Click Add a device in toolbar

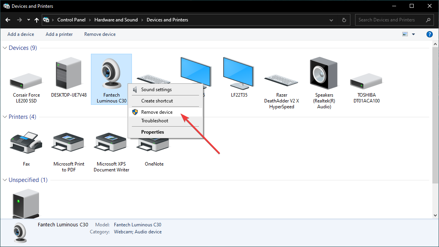(x=21, y=34)
